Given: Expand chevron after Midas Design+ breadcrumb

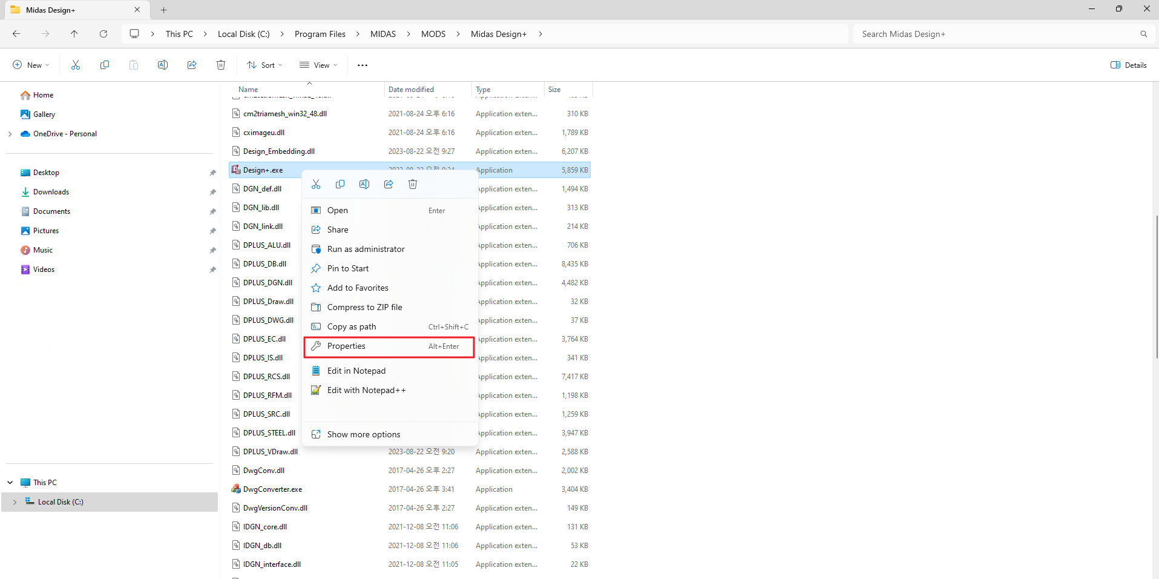Looking at the screenshot, I should pyautogui.click(x=540, y=34).
